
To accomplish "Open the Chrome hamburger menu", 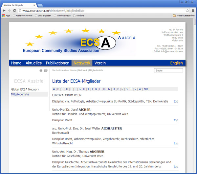I will 193,11.
